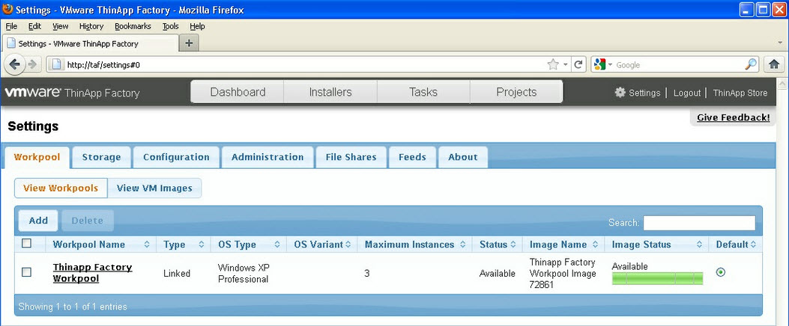Sort by Image Name column header

tap(563, 244)
